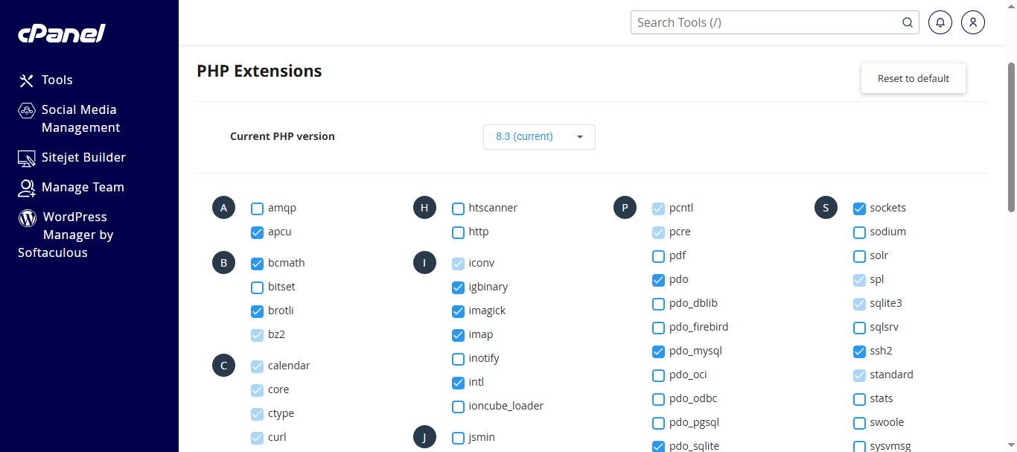Click the letter A section badge
The height and width of the screenshot is (452, 1017).
click(x=223, y=208)
